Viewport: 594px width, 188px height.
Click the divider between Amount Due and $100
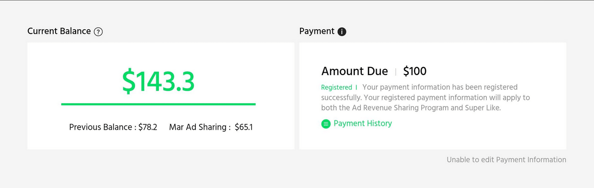pos(396,72)
